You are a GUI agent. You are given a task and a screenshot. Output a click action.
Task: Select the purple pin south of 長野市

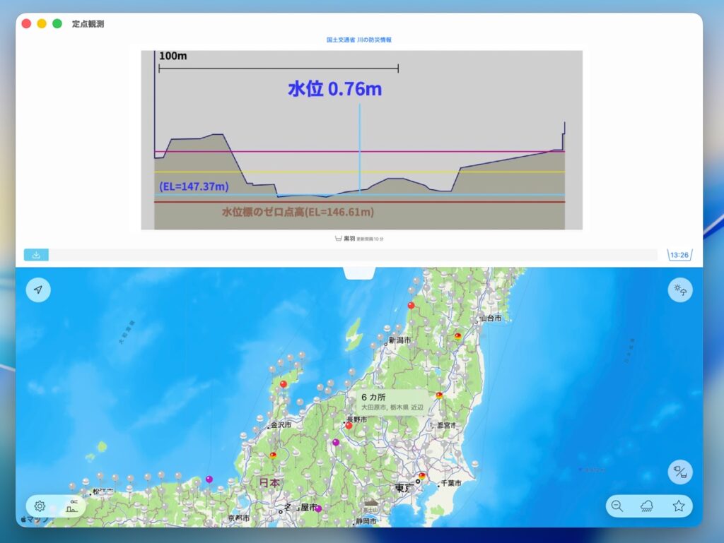(x=336, y=442)
